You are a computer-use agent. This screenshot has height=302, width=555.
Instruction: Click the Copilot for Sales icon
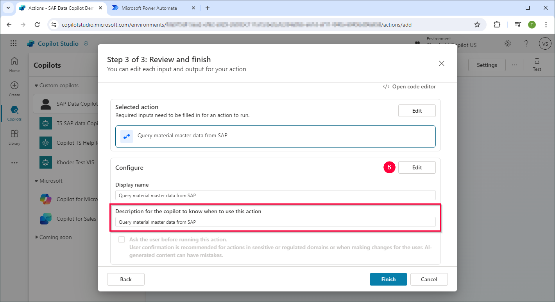pyautogui.click(x=46, y=219)
